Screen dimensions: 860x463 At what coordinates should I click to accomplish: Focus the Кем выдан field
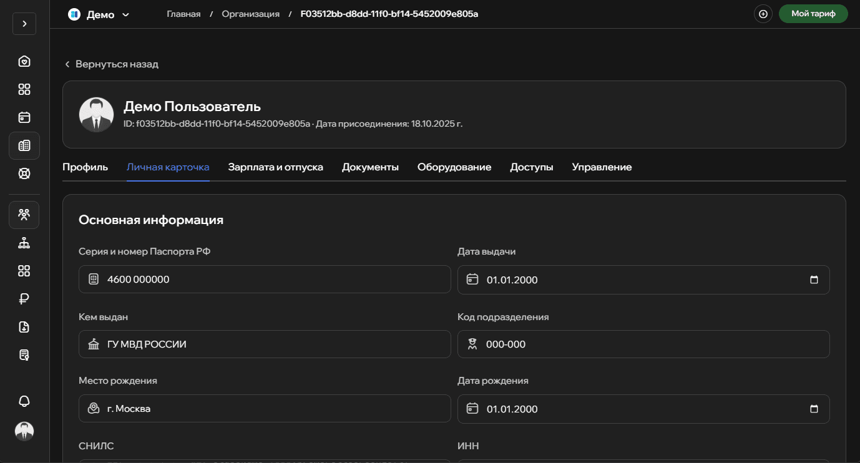[x=265, y=344]
